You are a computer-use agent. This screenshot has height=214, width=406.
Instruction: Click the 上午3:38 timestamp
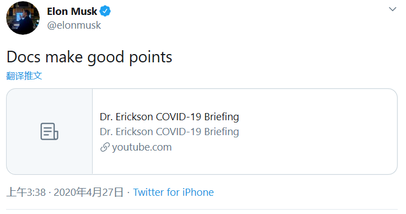(26, 192)
